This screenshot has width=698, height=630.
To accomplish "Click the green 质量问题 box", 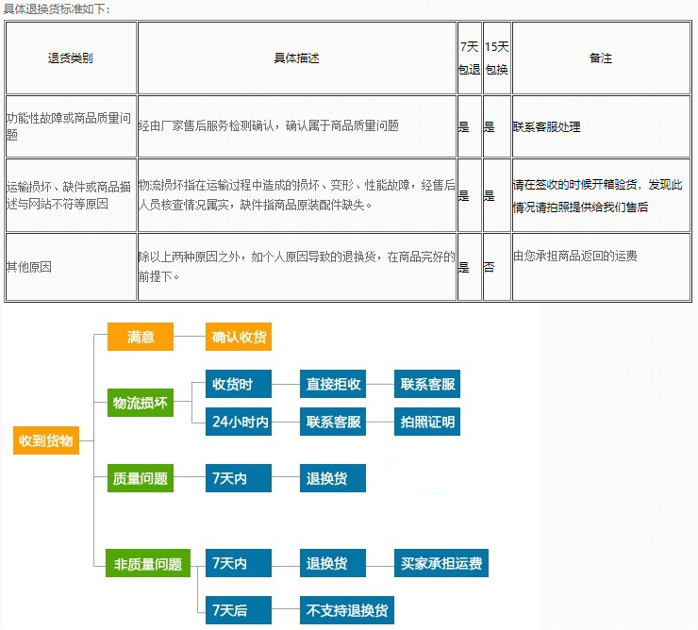I will tap(141, 478).
